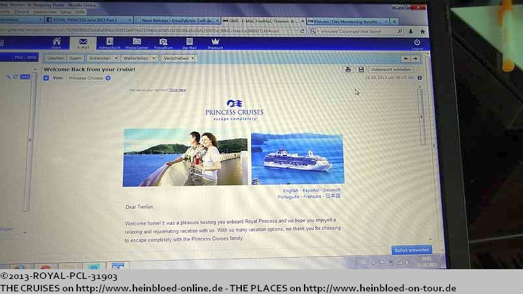The height and width of the screenshot is (294, 523).
Task: Click the cruise ship photo
Action: (297, 159)
